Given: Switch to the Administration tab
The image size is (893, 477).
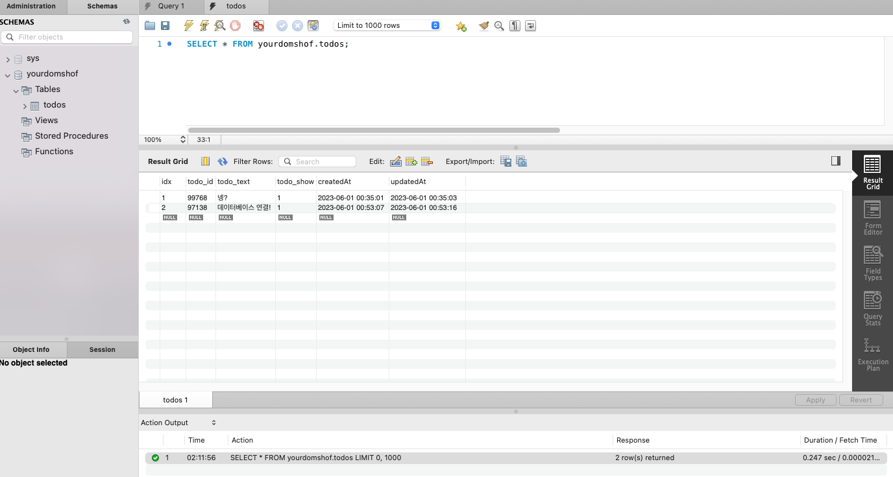Looking at the screenshot, I should (x=31, y=6).
